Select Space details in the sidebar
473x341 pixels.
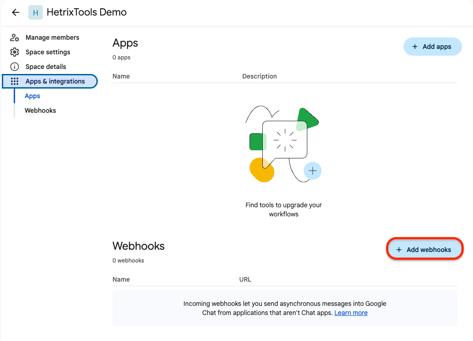tap(46, 67)
